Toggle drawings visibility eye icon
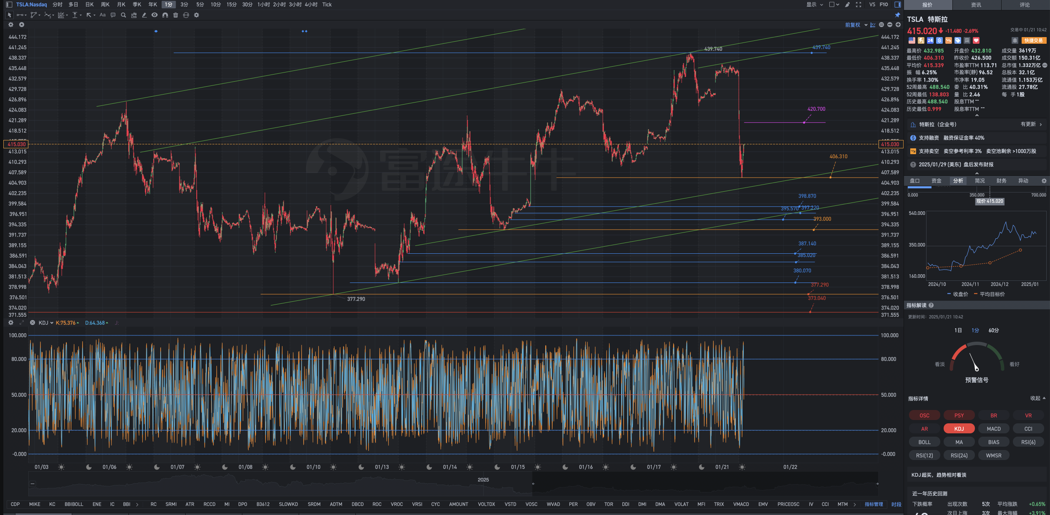 [x=154, y=15]
